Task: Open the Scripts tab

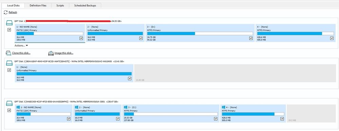Action: [60, 5]
